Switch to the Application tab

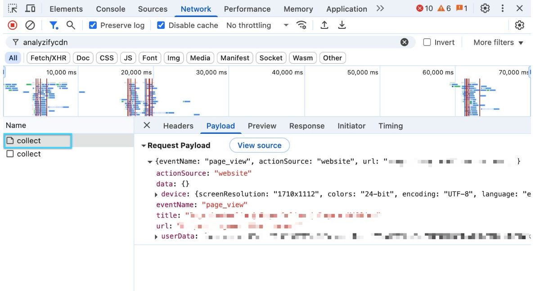click(346, 9)
